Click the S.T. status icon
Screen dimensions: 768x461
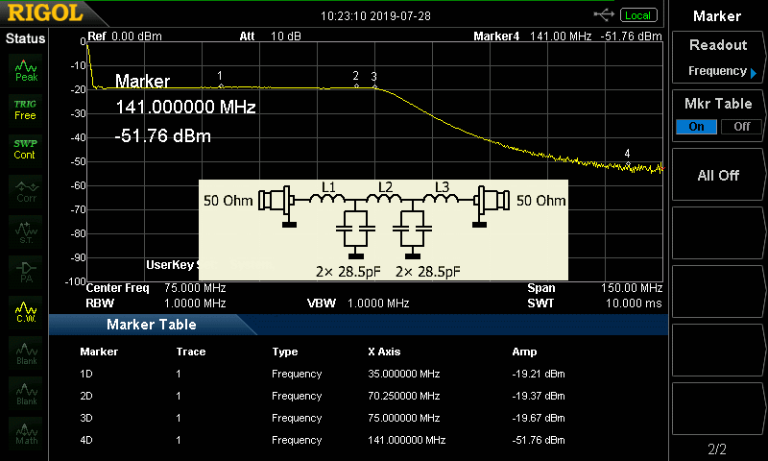point(25,230)
